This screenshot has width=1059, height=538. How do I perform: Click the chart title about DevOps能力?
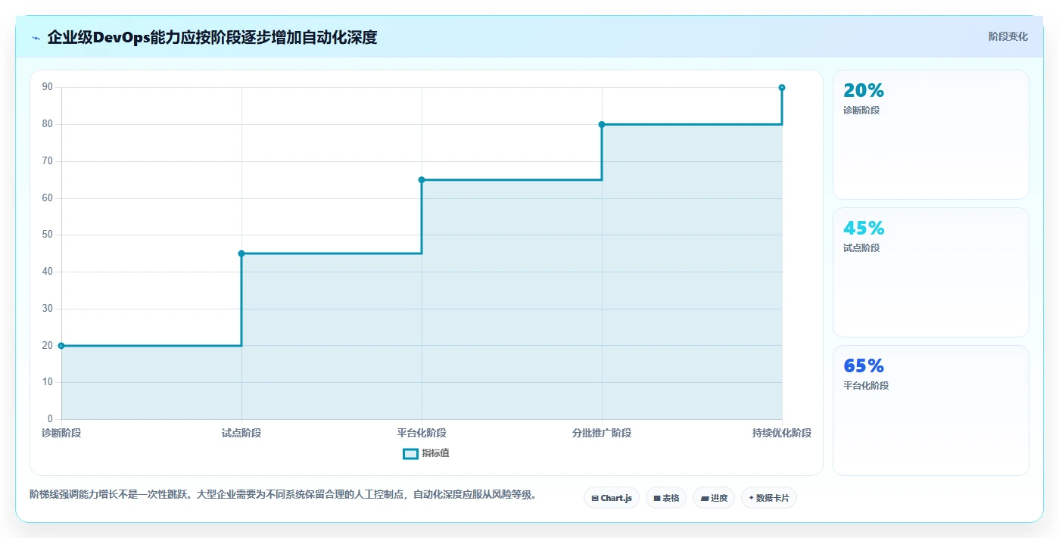pyautogui.click(x=212, y=37)
